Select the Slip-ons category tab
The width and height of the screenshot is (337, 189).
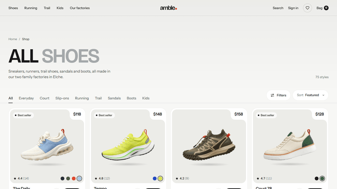(62, 98)
